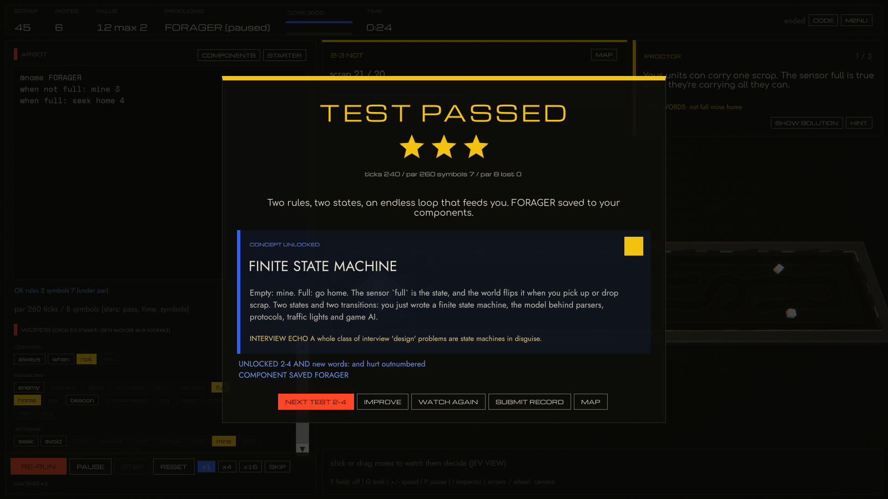The width and height of the screenshot is (888, 499).
Task: Insert the sensor word 'home'
Action: (27, 400)
